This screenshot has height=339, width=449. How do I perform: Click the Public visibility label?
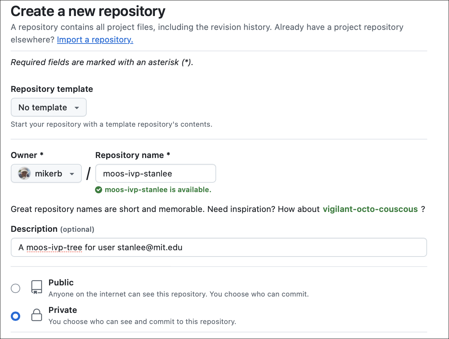pos(61,283)
